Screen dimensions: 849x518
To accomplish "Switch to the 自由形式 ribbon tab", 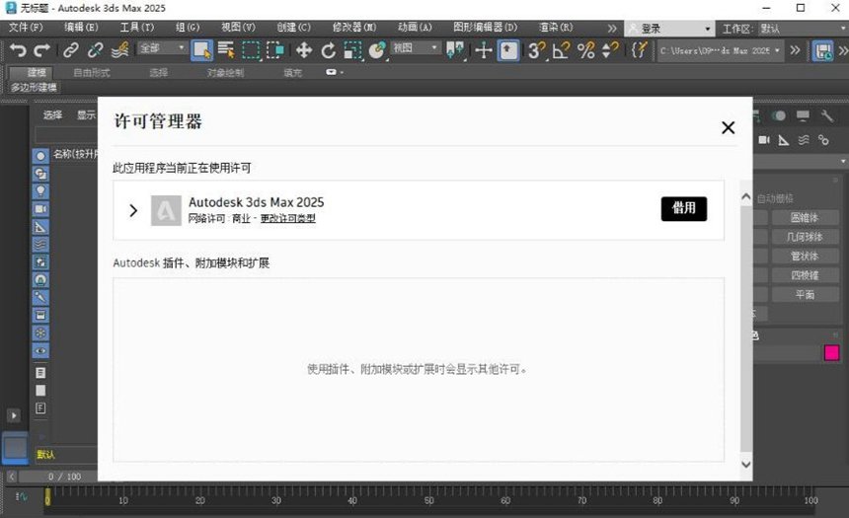I will [x=92, y=73].
